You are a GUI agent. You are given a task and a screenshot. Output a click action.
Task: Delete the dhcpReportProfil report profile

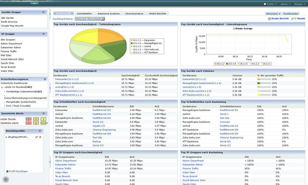pos(40,137)
